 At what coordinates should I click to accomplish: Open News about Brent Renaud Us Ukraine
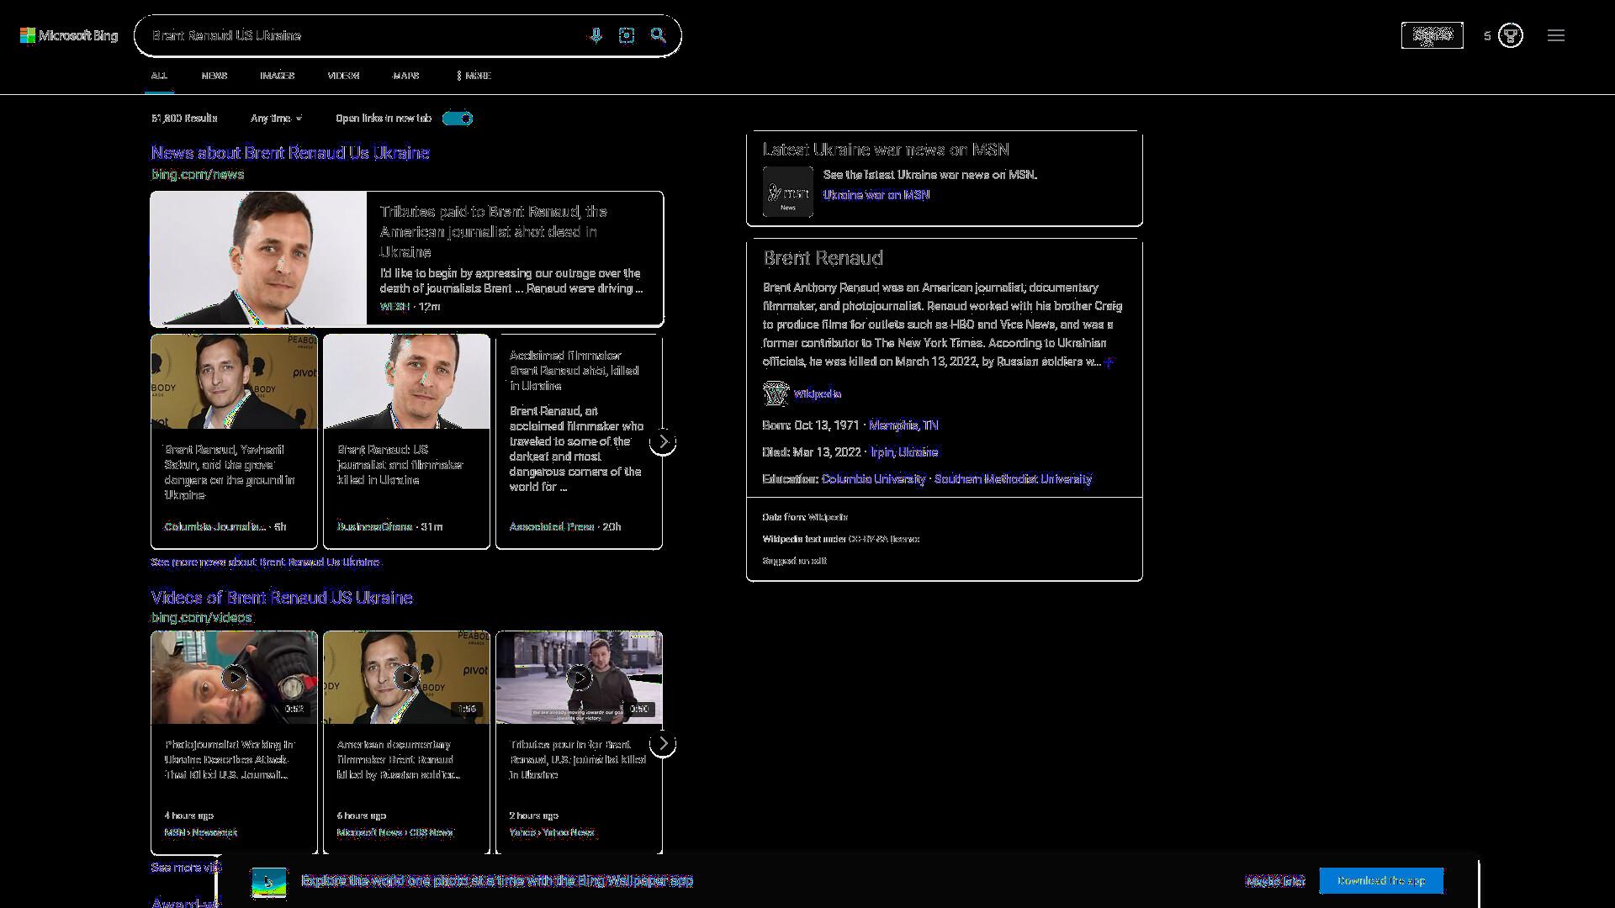pos(290,153)
